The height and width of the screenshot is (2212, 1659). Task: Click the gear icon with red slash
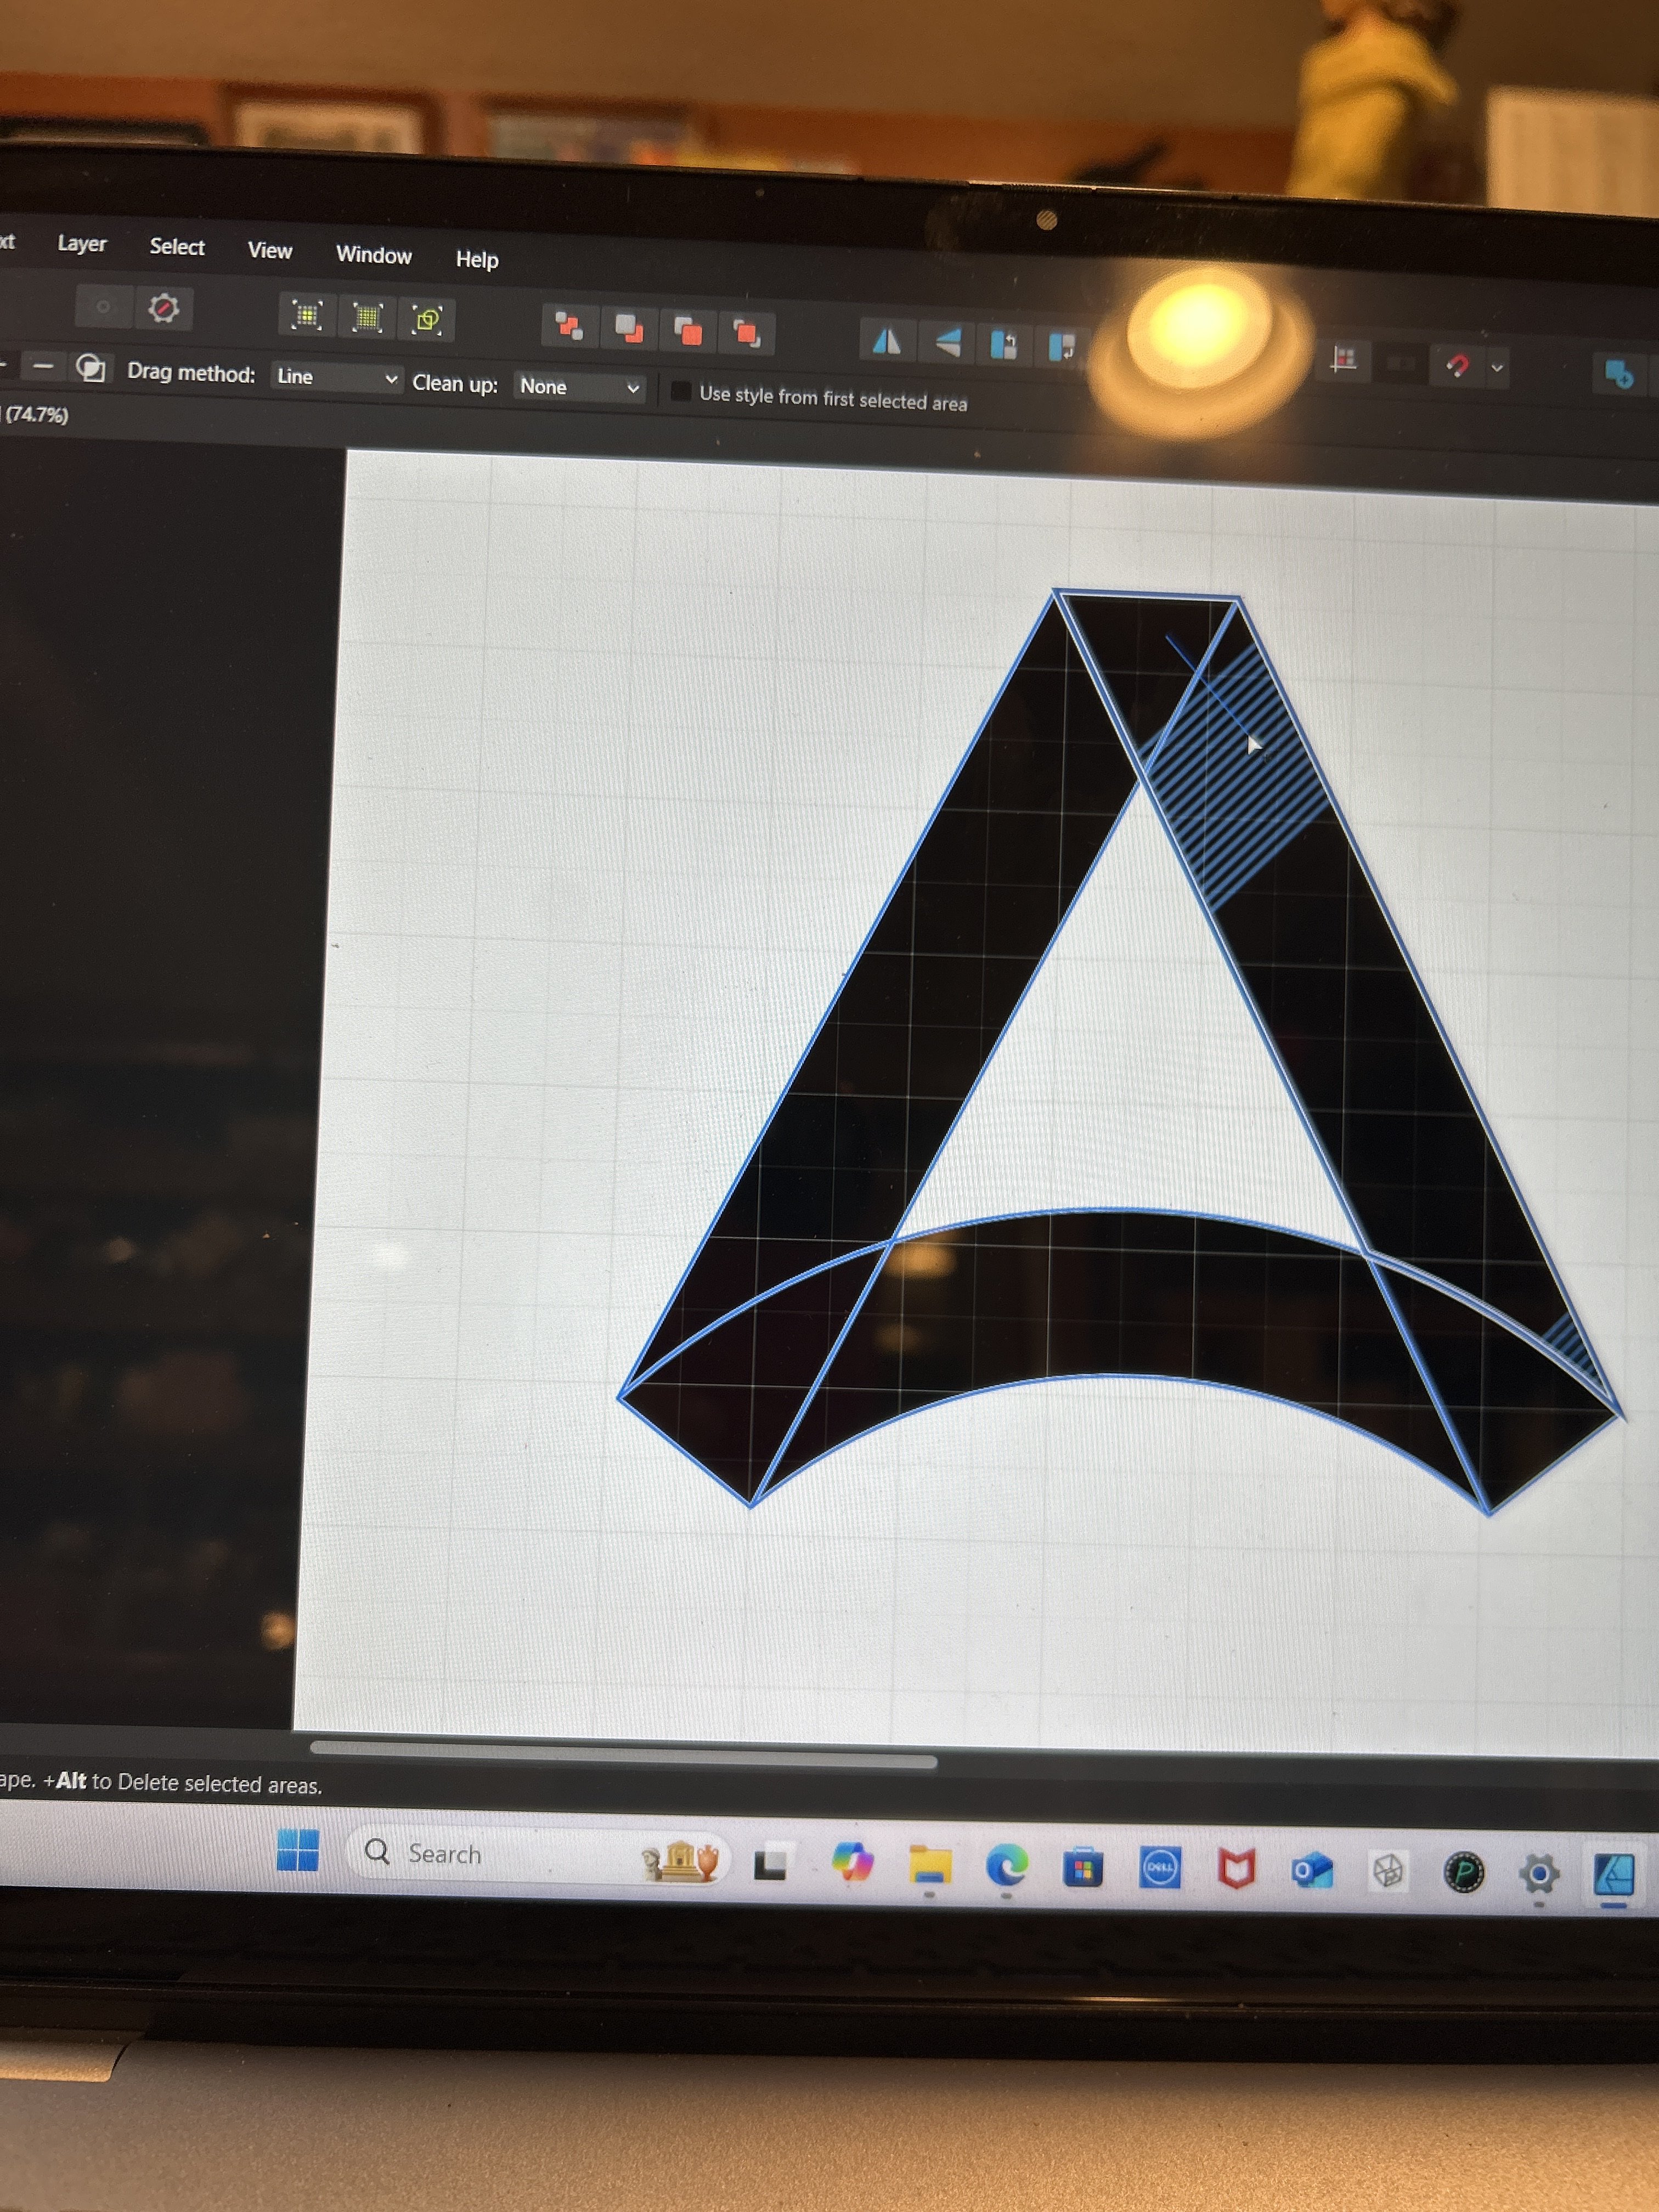(163, 308)
